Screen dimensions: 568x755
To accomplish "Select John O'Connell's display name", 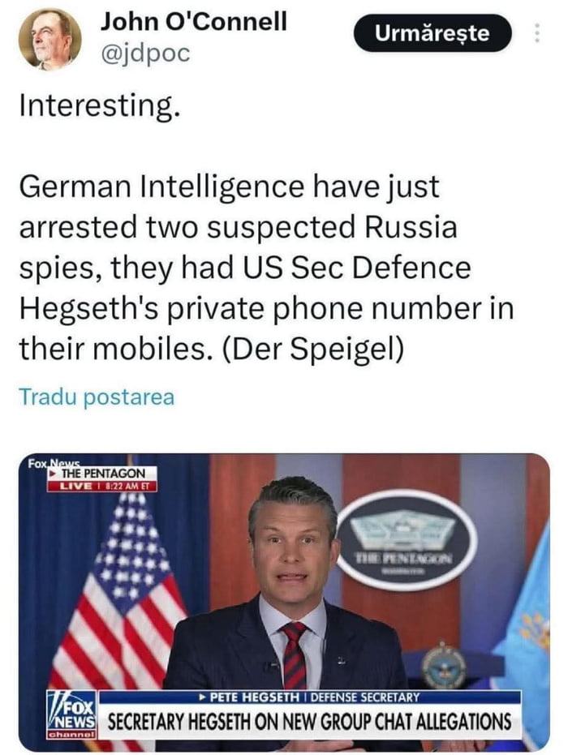I will point(194,23).
